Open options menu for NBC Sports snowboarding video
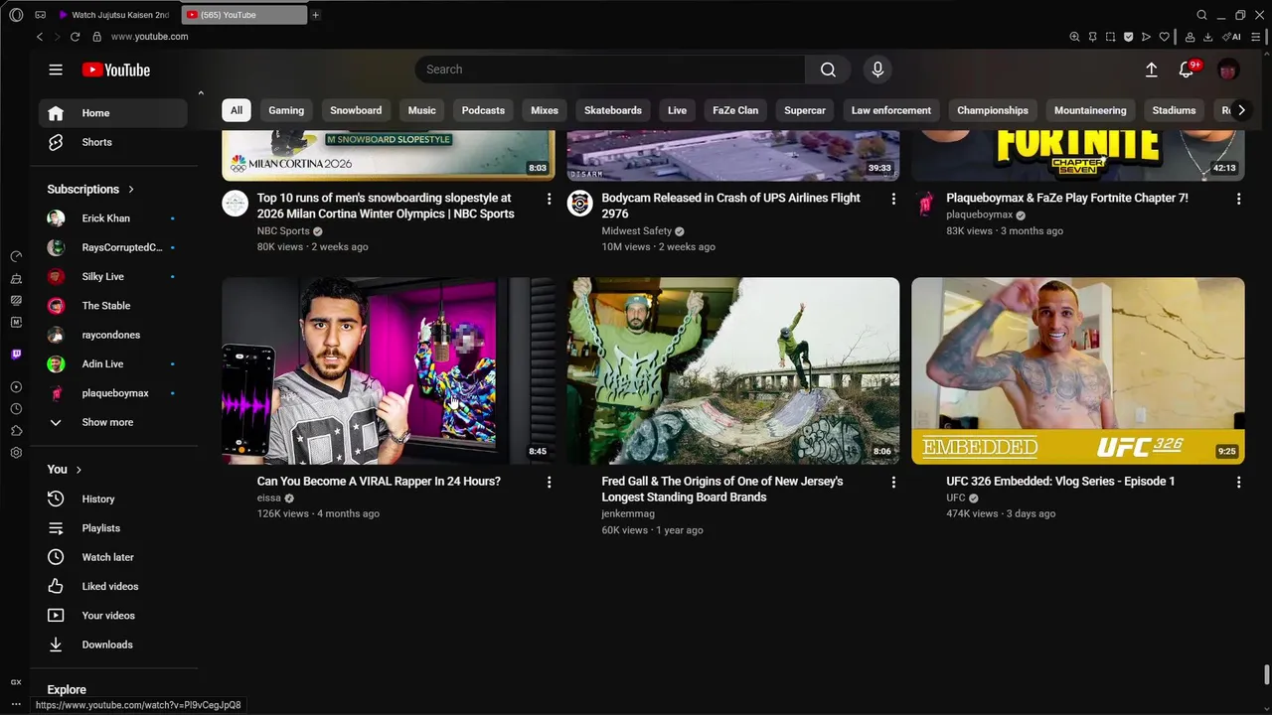1272x715 pixels. (549, 199)
